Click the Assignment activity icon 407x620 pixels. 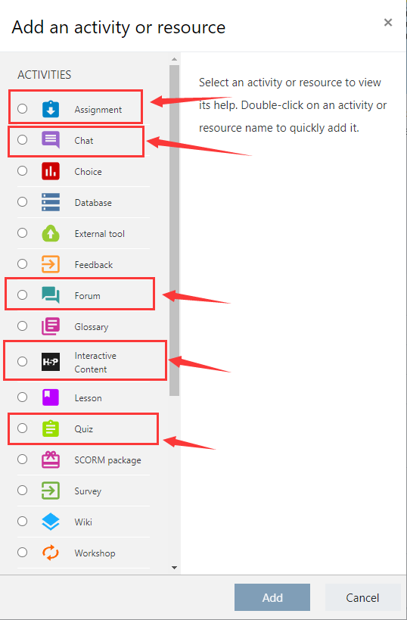point(51,109)
